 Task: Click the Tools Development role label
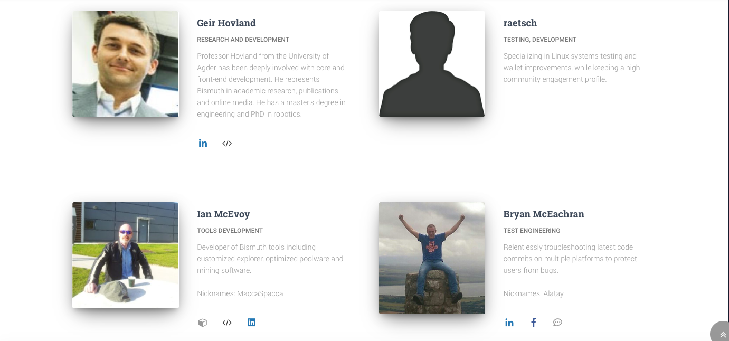pos(230,231)
